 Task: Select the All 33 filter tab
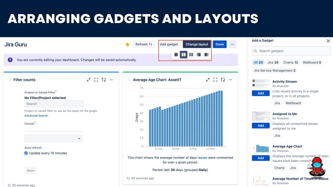tap(258, 62)
